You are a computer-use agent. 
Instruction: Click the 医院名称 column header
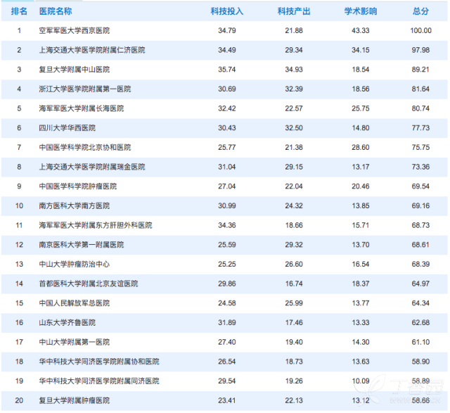[x=56, y=11]
